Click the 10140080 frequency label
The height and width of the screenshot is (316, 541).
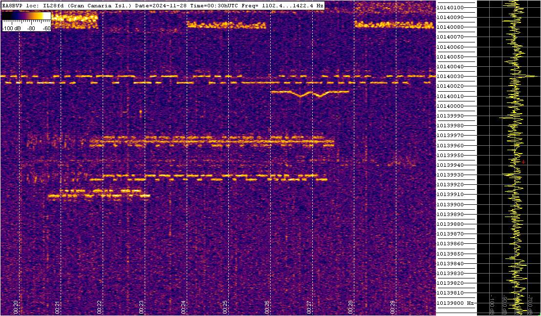tap(450, 27)
